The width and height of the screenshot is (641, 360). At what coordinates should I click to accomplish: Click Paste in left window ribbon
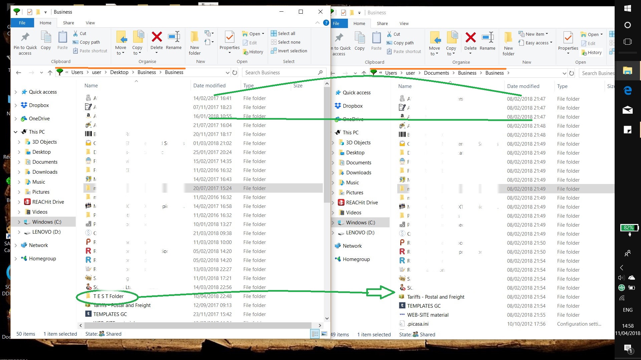click(62, 40)
